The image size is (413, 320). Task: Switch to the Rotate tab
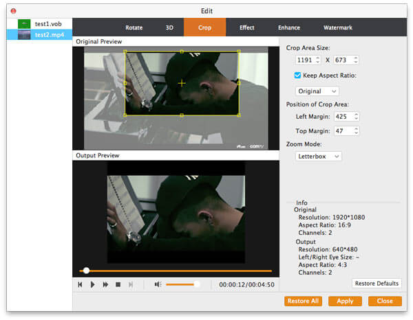[x=134, y=27]
